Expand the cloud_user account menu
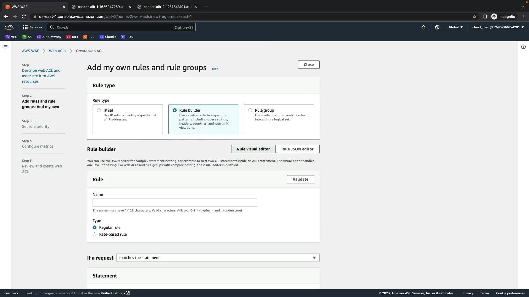Screen dimensions: 529x297 coord(498,27)
